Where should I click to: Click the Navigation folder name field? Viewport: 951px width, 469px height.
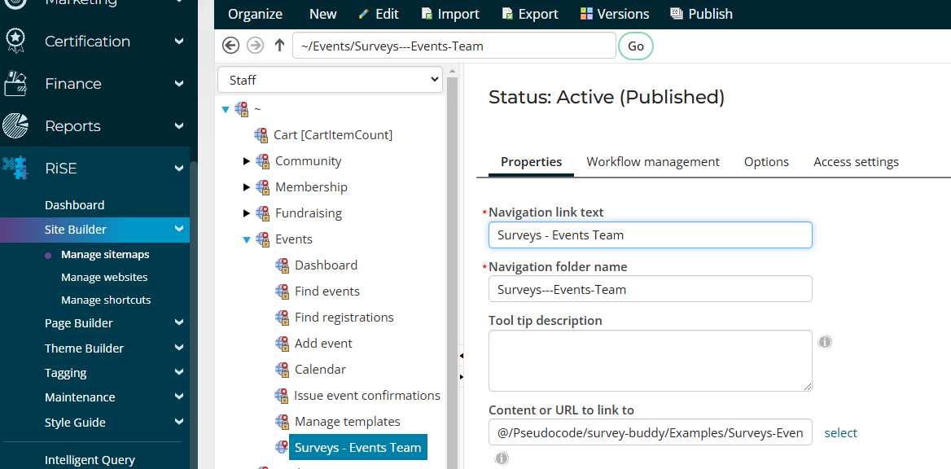[651, 289]
